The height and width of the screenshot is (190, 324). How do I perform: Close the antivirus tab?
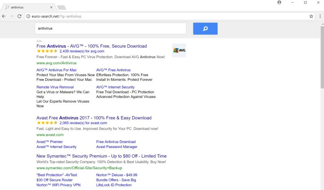(51, 7)
